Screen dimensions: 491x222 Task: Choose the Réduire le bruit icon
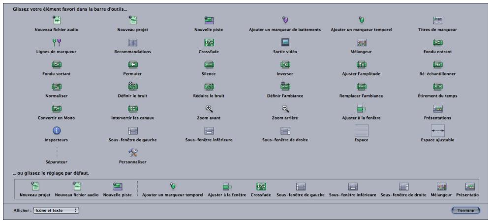pyautogui.click(x=209, y=87)
